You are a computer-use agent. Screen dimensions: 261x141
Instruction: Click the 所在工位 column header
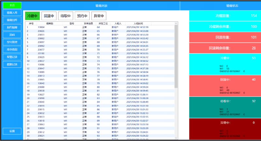[x=103, y=23]
